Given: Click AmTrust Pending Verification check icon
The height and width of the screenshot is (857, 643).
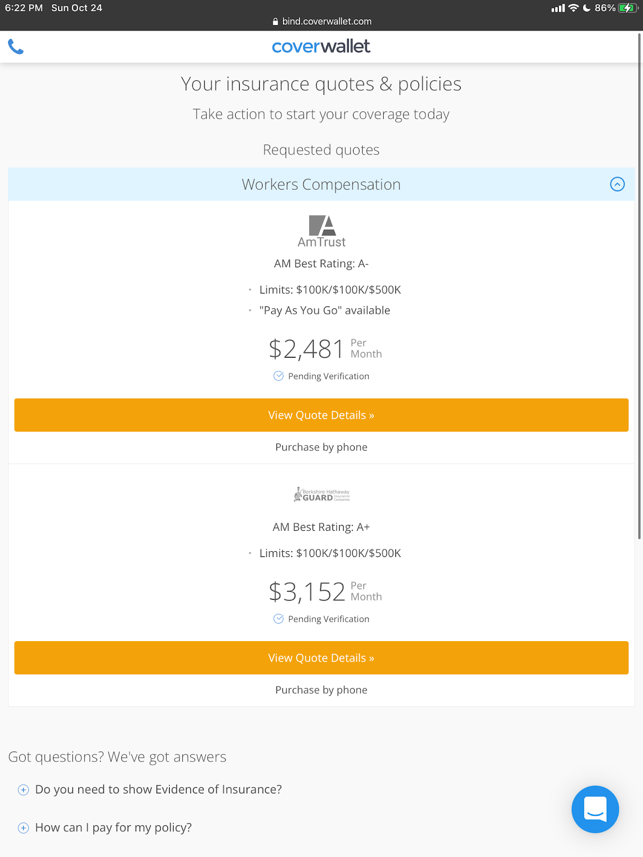Looking at the screenshot, I should pos(279,376).
